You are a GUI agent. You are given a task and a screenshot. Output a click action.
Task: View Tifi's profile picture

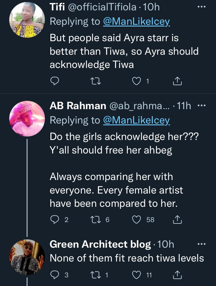pos(27,20)
